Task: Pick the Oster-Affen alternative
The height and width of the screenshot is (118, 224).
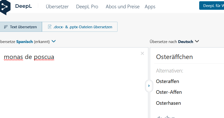Action: point(169,92)
